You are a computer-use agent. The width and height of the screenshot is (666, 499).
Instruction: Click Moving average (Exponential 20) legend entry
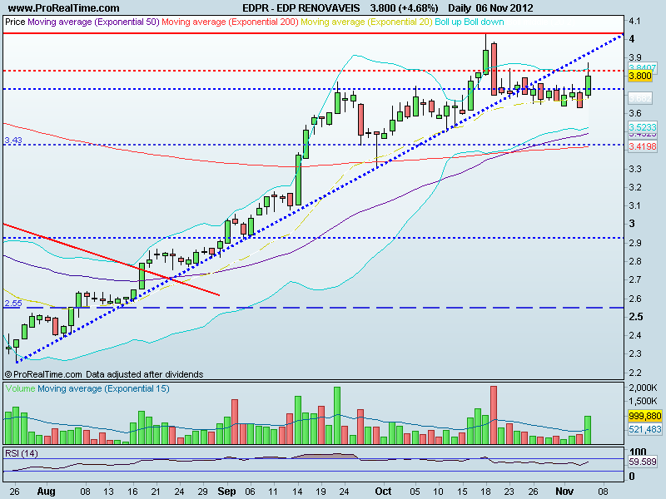click(366, 22)
